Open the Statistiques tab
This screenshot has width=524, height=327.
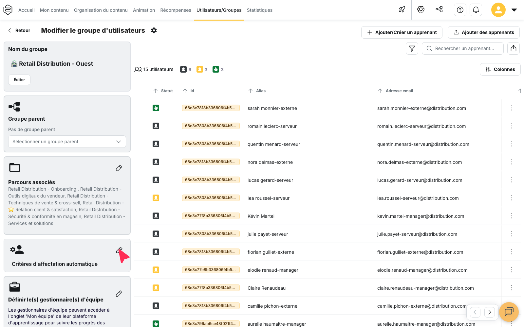260,10
